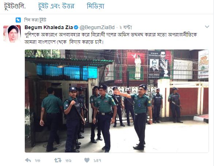Image resolution: width=214 pixels, height=166 pixels.
Task: Click the reply arrow icon
Action: click(x=28, y=160)
